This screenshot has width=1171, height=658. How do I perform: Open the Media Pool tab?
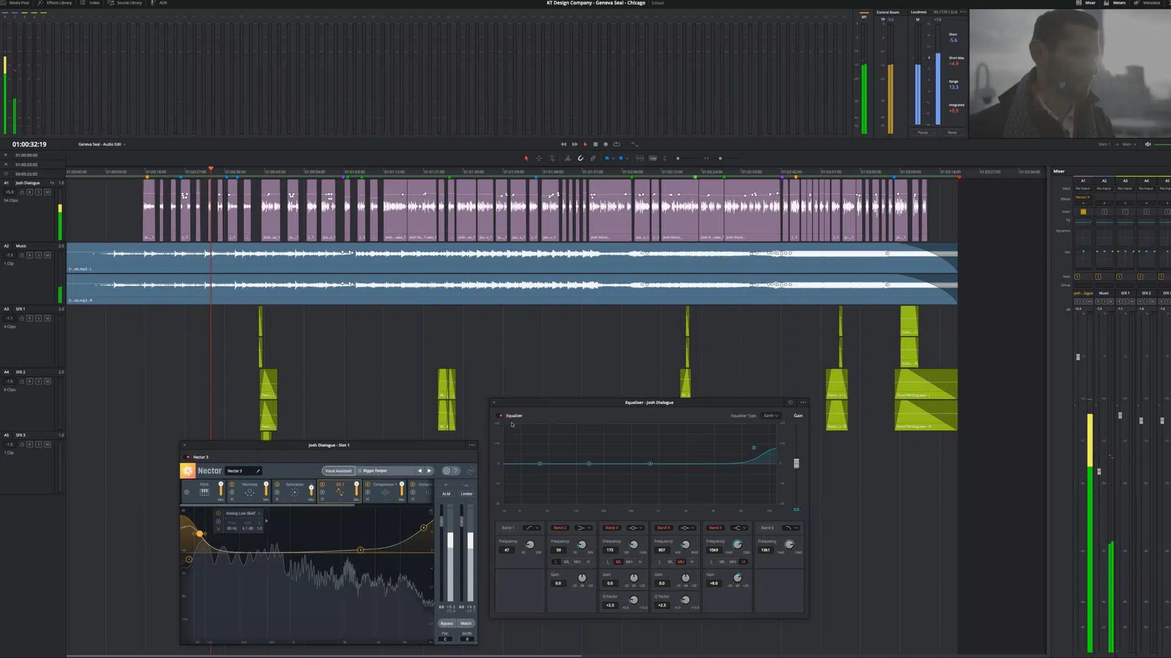(15, 3)
